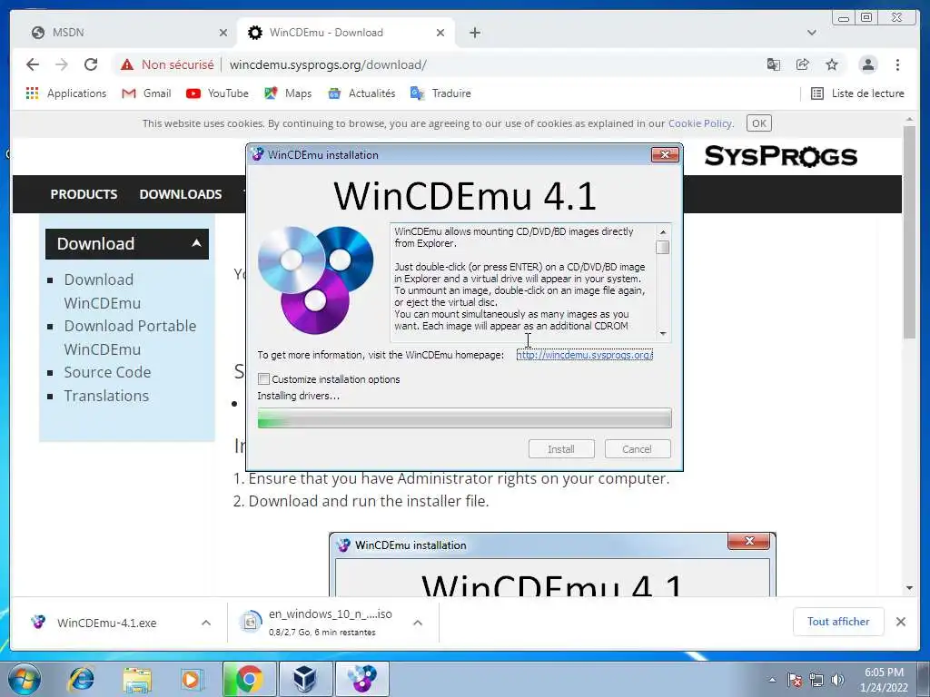Open the Applications bookmark shortcut
The height and width of the screenshot is (697, 930).
click(x=65, y=93)
